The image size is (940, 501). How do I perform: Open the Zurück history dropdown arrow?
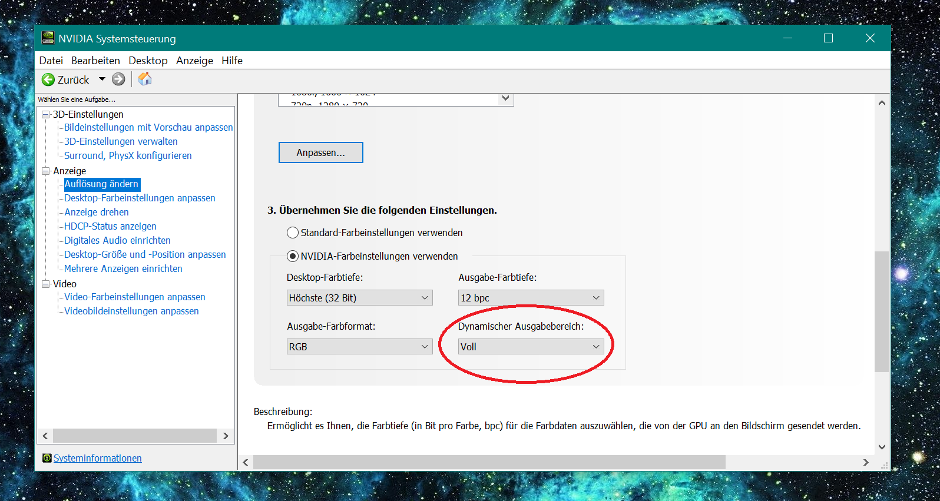coord(102,79)
